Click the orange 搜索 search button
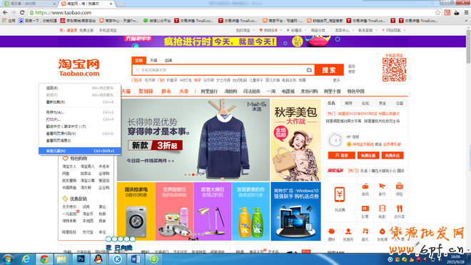 point(329,70)
